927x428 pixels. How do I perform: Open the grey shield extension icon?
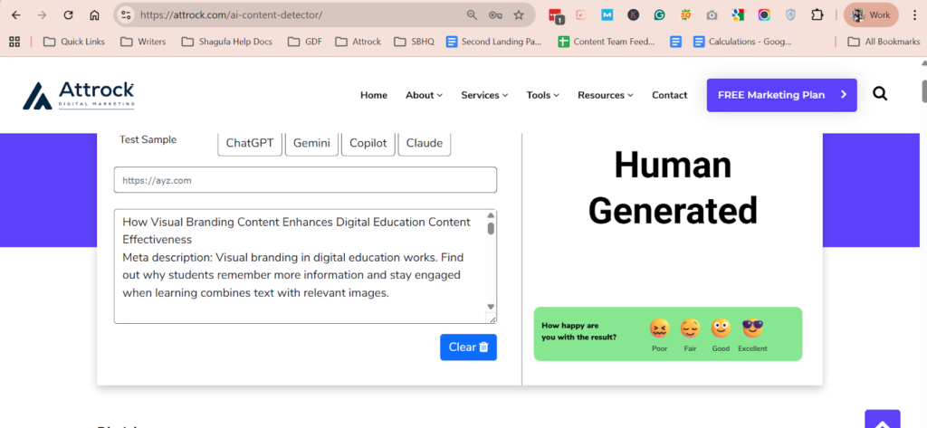pyautogui.click(x=790, y=15)
